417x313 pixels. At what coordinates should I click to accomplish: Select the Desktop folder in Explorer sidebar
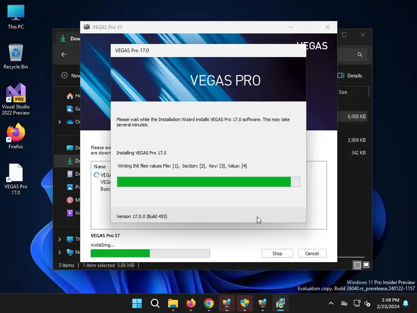pos(73,148)
